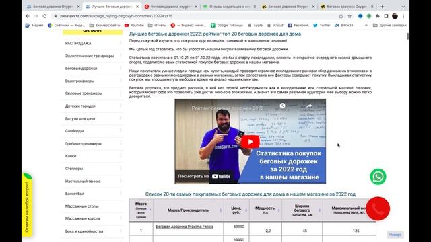Expand the Эллиптические тренажеры arrow
The width and height of the screenshot is (431, 242).
tap(121, 56)
